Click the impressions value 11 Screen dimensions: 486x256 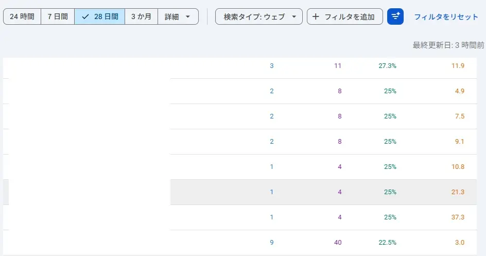338,66
